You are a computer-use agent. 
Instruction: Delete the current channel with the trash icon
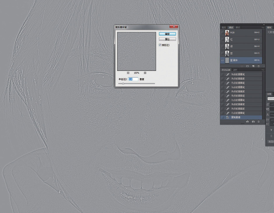tap(259, 66)
